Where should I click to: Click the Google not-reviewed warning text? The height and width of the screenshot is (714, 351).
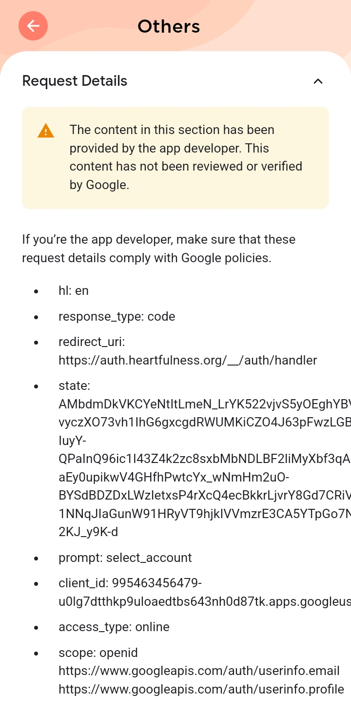(x=185, y=157)
